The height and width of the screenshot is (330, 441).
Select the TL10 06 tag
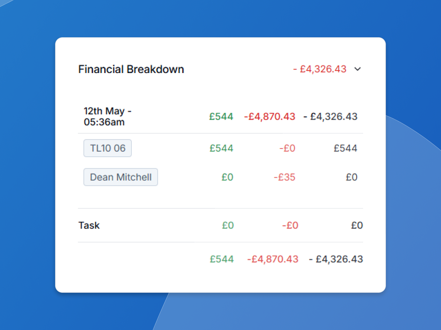point(107,148)
